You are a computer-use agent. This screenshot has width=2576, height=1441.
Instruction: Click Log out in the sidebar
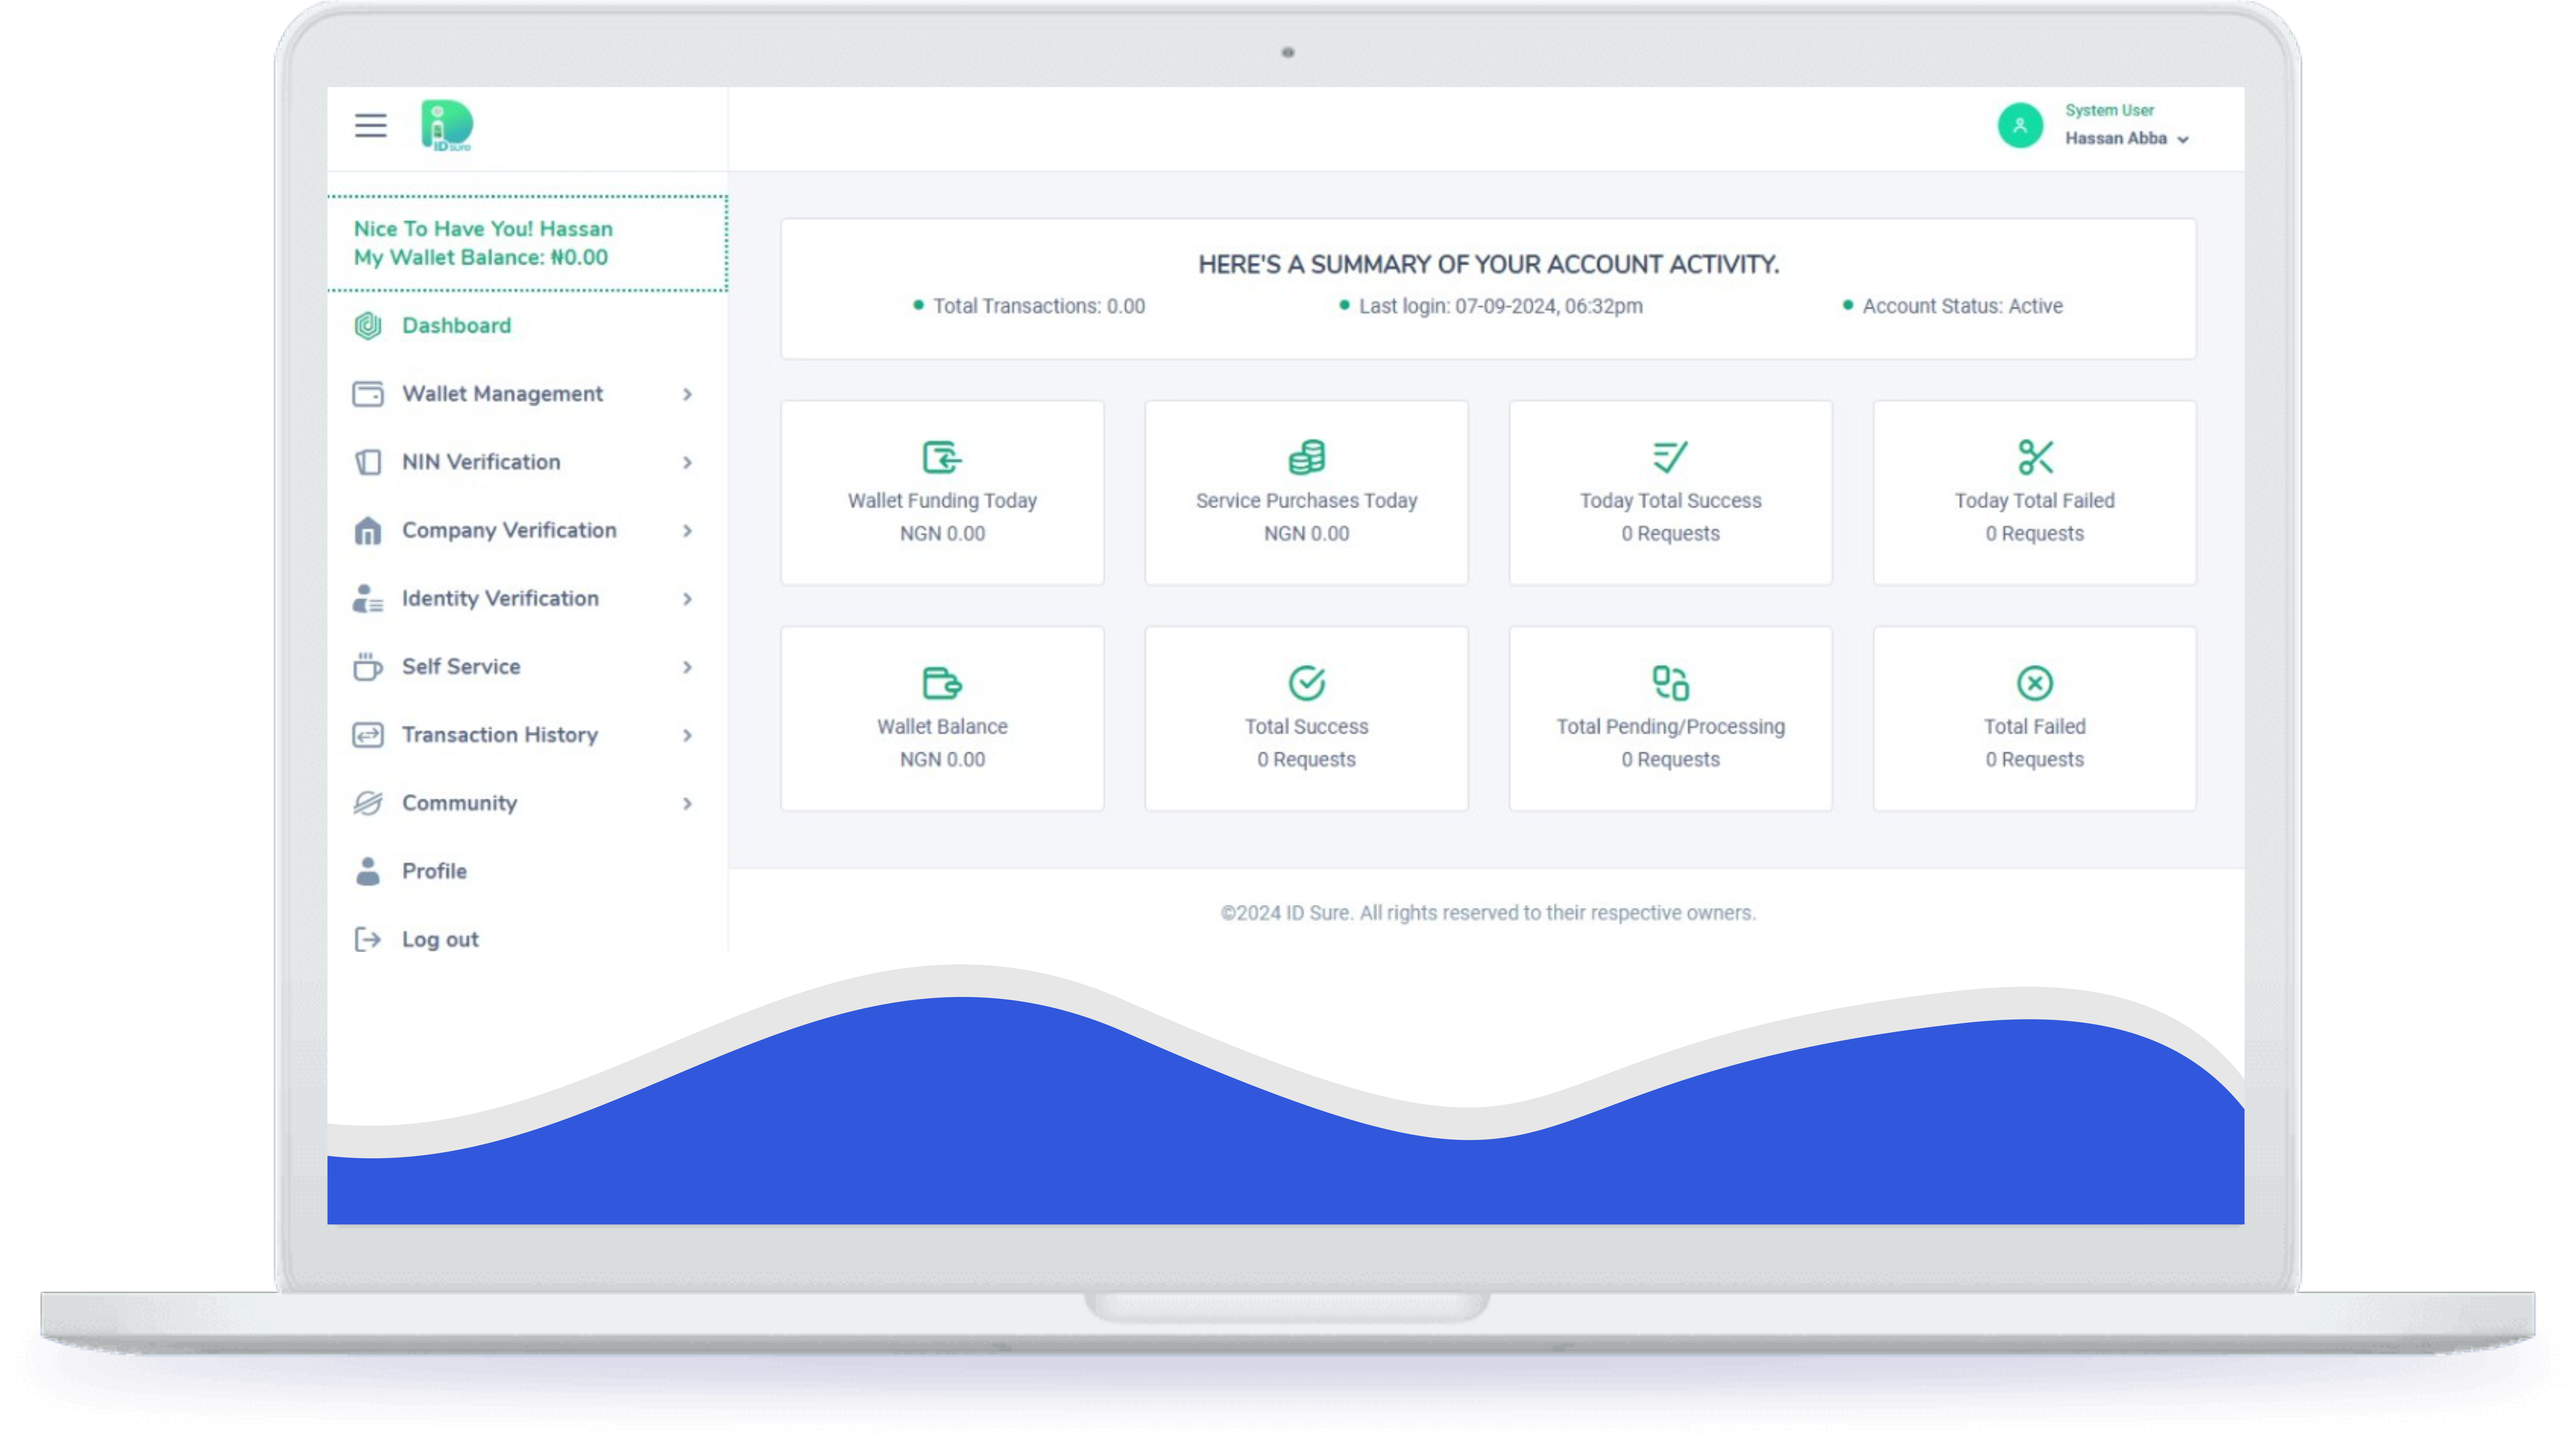[x=440, y=939]
